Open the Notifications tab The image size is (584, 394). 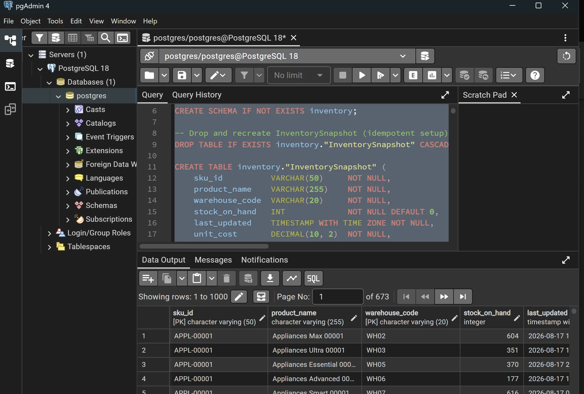coord(264,260)
